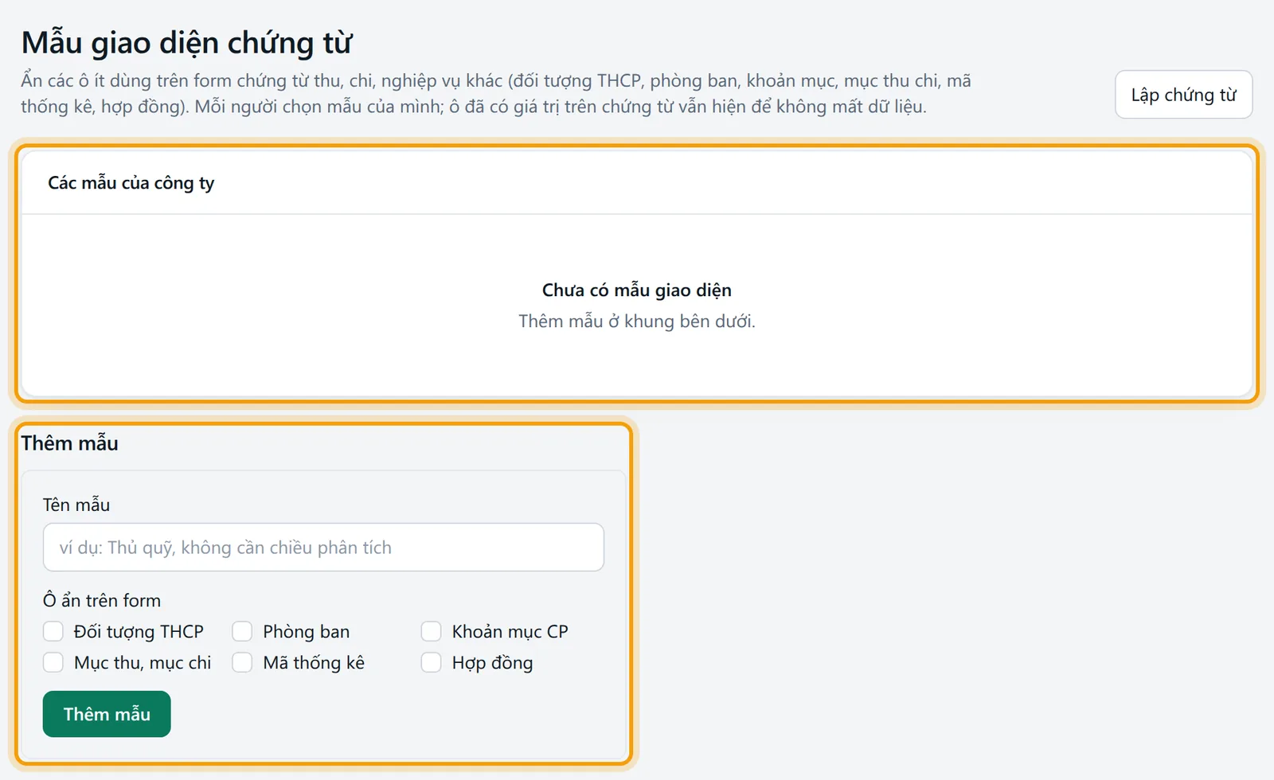Focus the Tên mẫu text field

click(x=323, y=547)
